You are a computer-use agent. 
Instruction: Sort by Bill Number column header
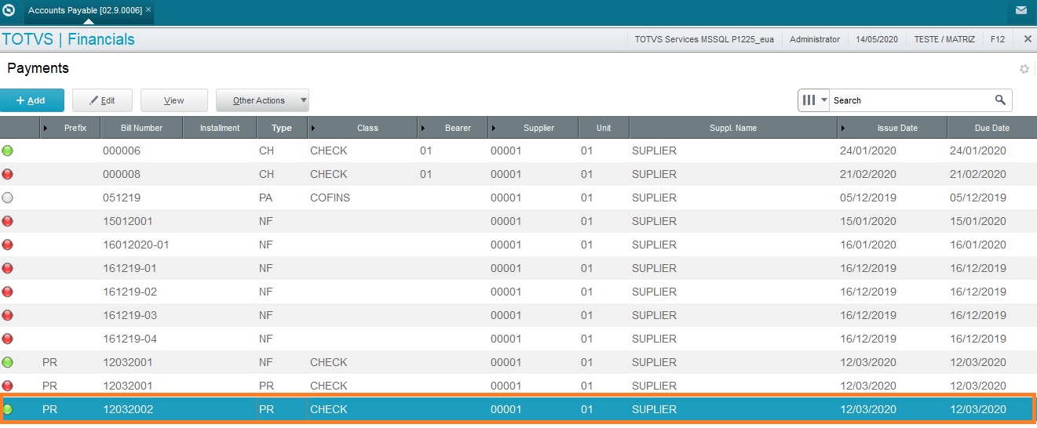141,128
